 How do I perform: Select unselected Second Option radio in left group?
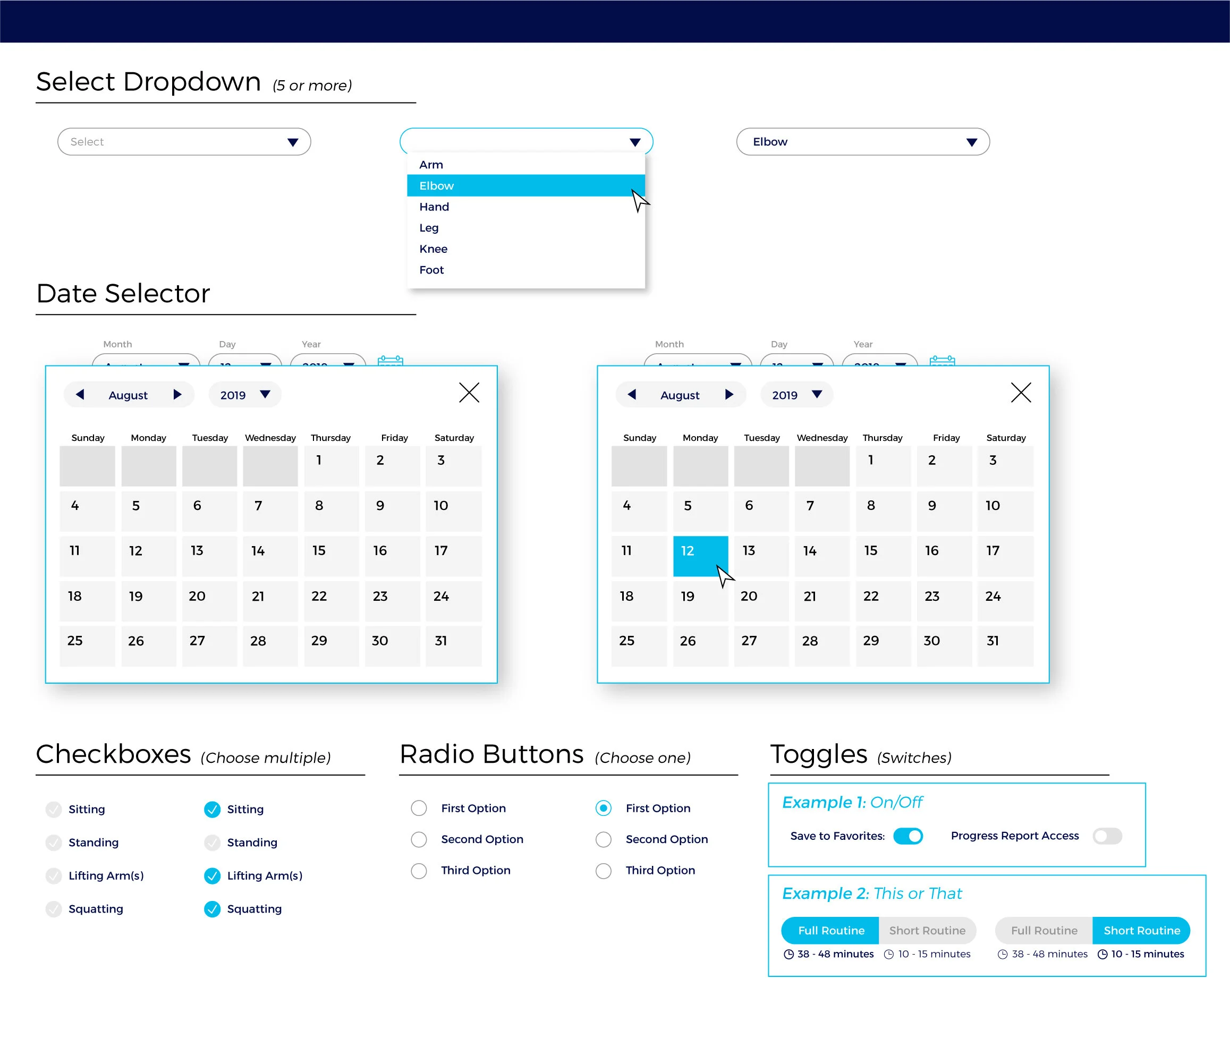[x=419, y=839]
